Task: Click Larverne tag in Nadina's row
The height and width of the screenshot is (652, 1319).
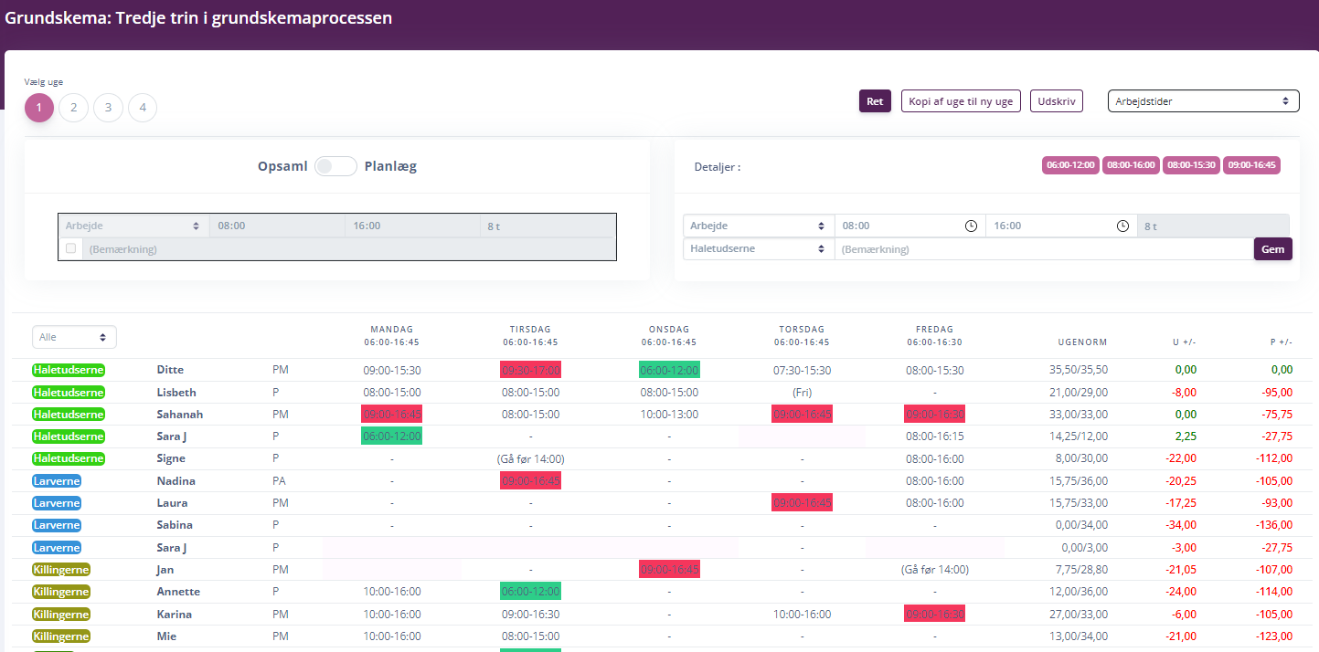Action: 57,480
